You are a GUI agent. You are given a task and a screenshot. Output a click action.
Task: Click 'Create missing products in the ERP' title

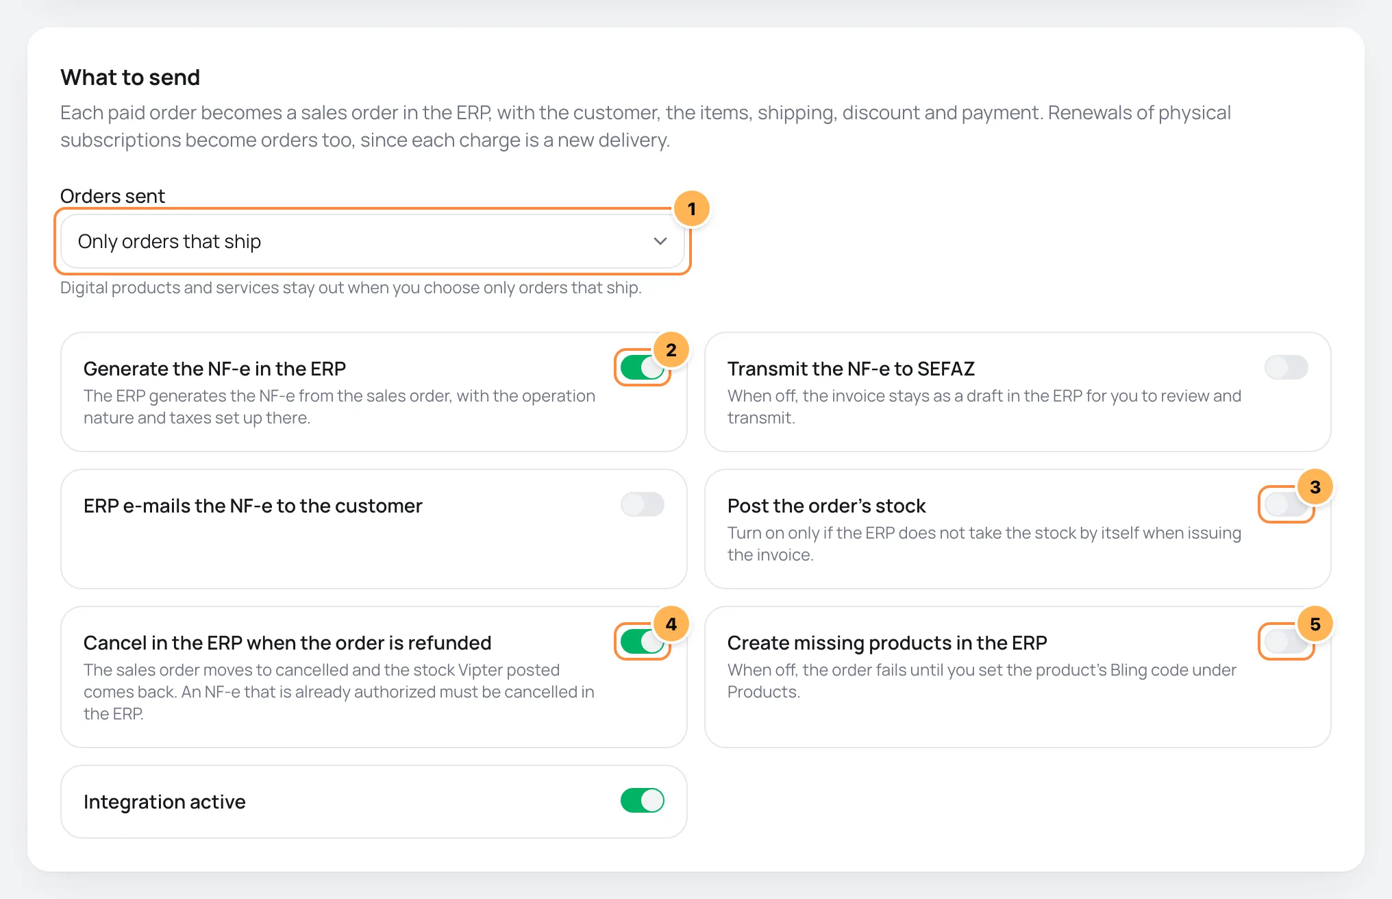[x=887, y=643]
